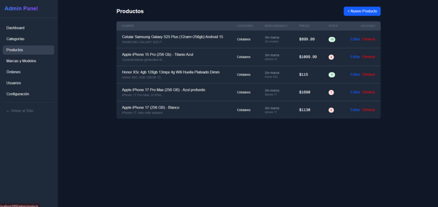The image size is (438, 207).
Task: Click Volver al Sitio link
Action: 20,111
